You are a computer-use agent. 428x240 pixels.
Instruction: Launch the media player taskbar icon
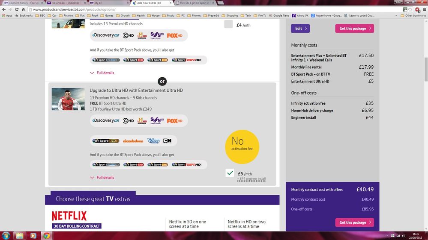33,236
